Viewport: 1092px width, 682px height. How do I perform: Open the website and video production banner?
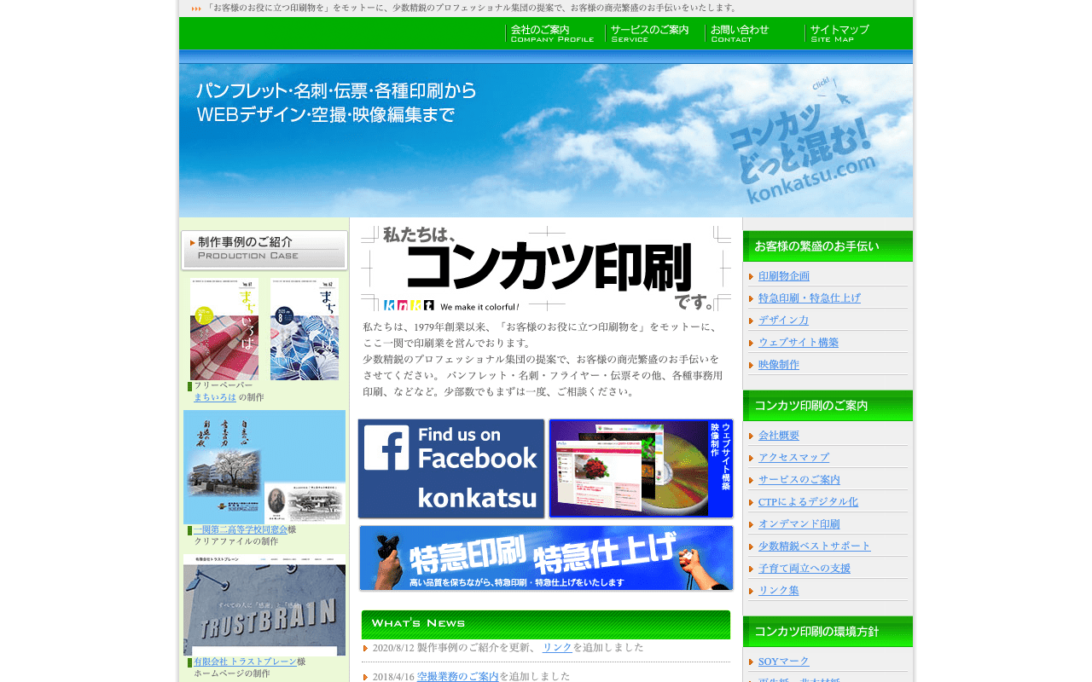click(x=641, y=468)
